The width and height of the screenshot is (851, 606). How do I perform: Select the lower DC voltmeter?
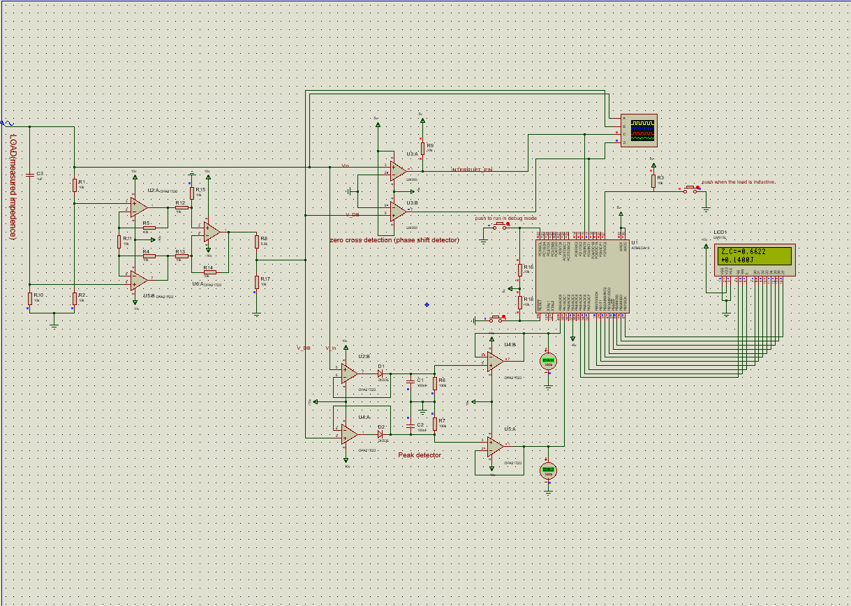pos(548,470)
